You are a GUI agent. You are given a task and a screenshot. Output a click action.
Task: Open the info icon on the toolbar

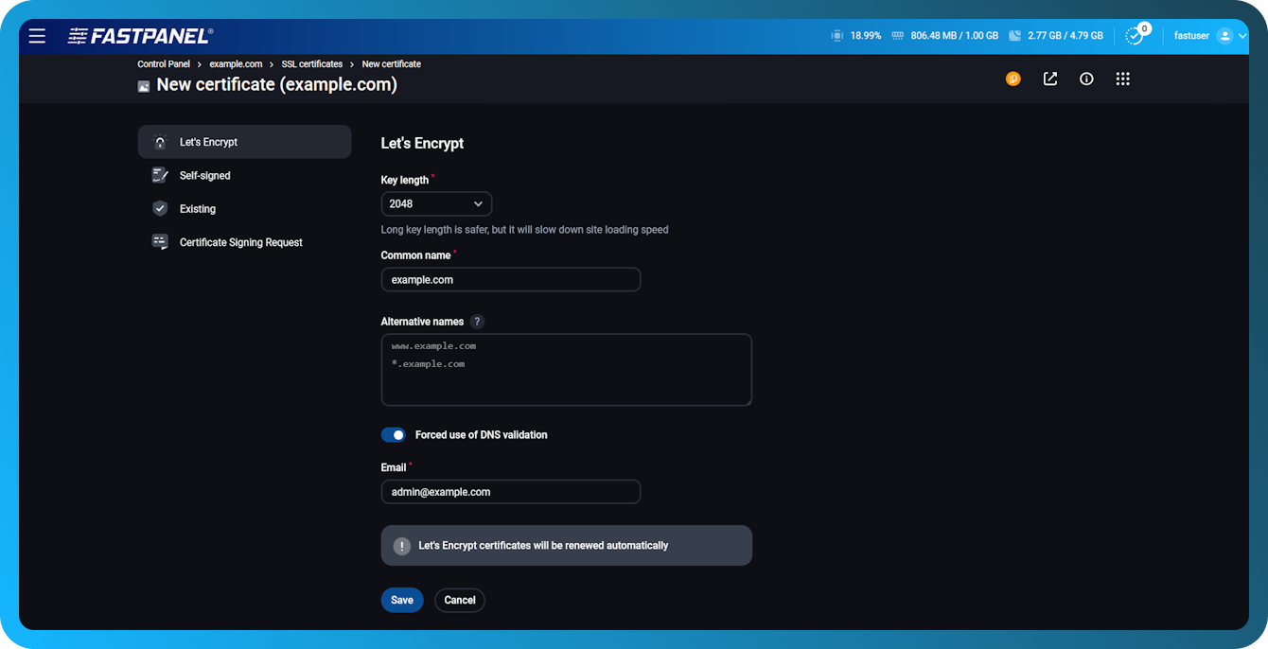coord(1085,79)
